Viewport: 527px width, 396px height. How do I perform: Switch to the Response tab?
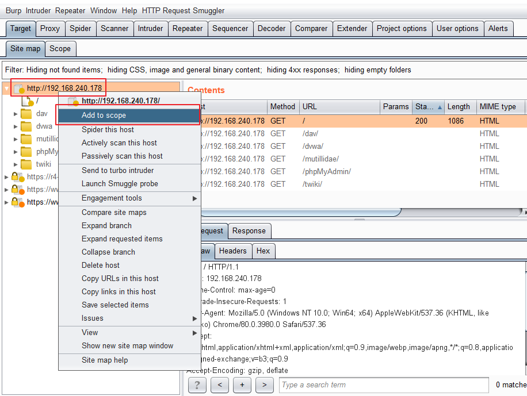point(249,231)
